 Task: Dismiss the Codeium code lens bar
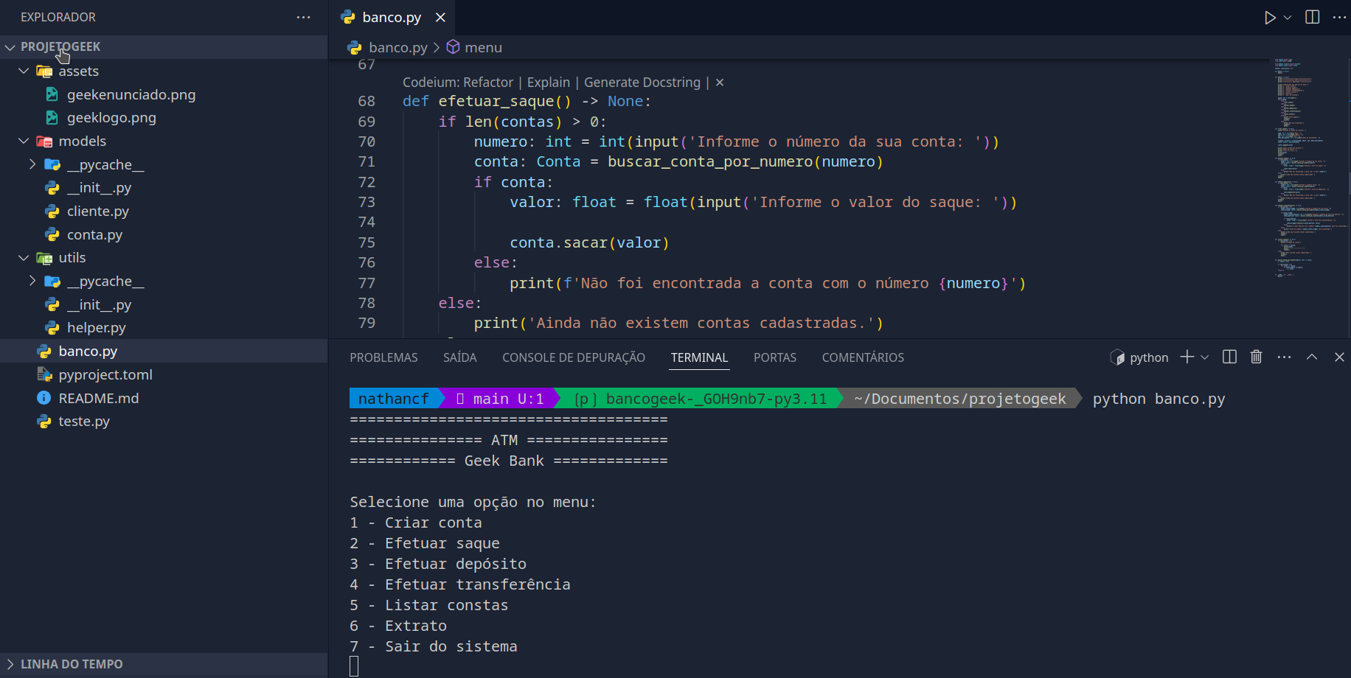(x=720, y=83)
